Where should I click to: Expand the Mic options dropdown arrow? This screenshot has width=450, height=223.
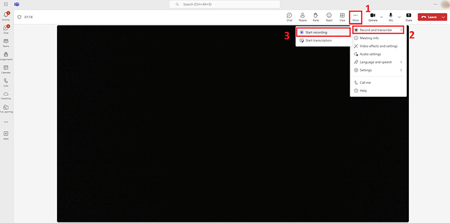coord(399,17)
